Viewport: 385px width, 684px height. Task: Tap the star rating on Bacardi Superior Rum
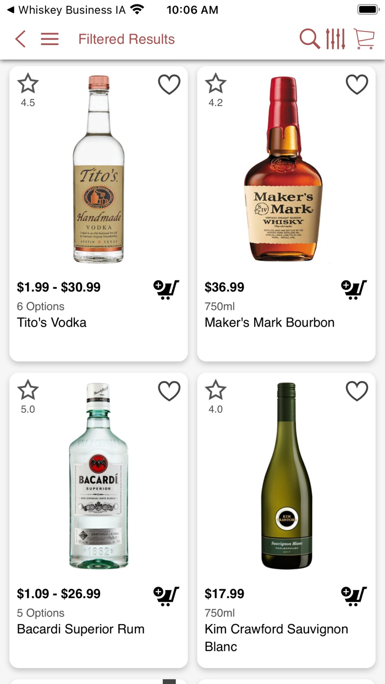click(28, 389)
